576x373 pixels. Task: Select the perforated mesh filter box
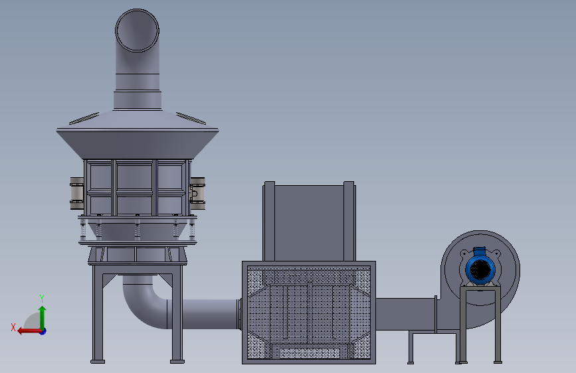309,313
